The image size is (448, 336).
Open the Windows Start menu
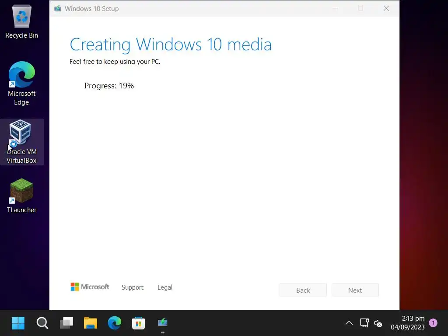(x=18, y=323)
